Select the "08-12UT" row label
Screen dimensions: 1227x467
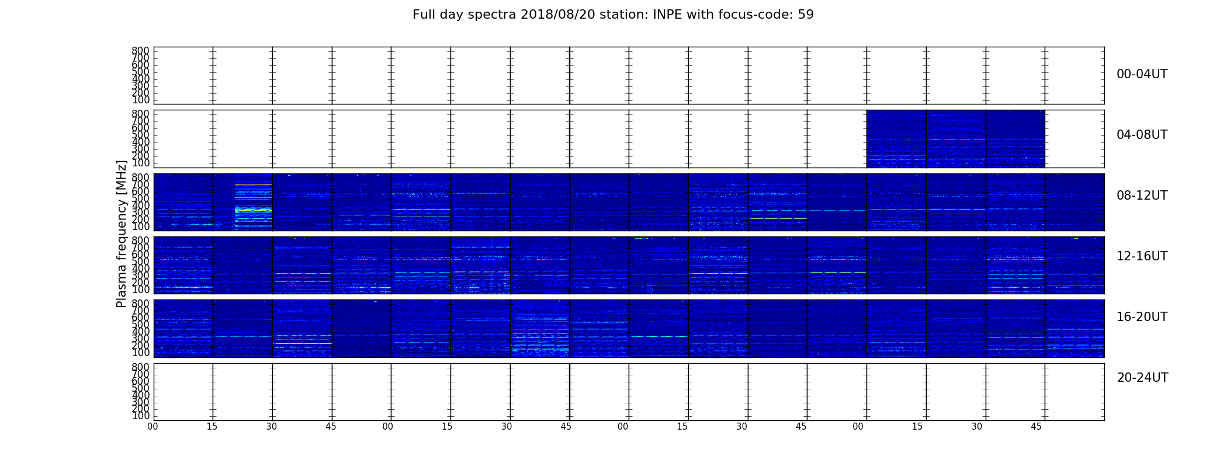1142,196
